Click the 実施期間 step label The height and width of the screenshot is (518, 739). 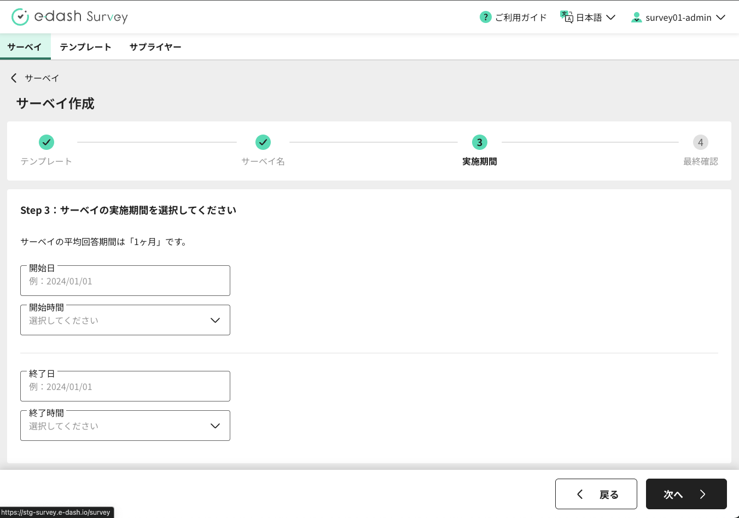(480, 161)
